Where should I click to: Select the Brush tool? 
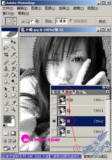click(x=13, y=62)
